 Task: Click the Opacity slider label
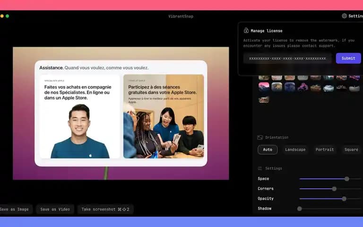(266, 199)
